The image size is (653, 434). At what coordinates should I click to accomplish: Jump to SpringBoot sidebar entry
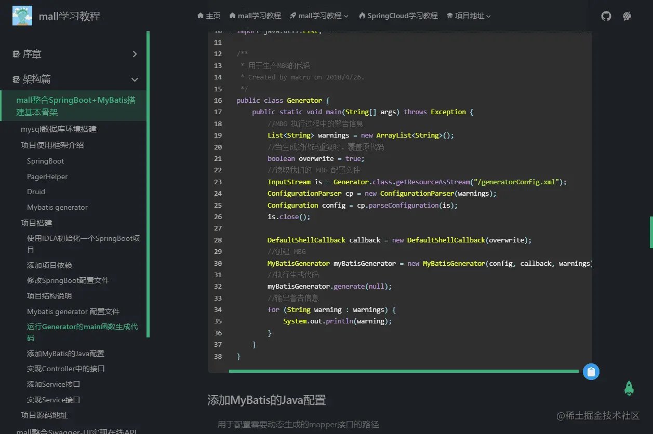pos(46,161)
